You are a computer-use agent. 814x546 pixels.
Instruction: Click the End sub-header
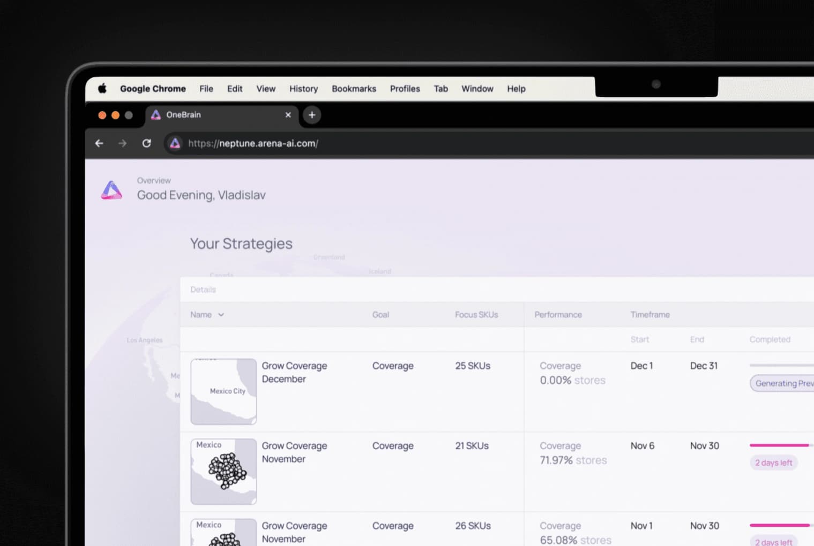[697, 339]
